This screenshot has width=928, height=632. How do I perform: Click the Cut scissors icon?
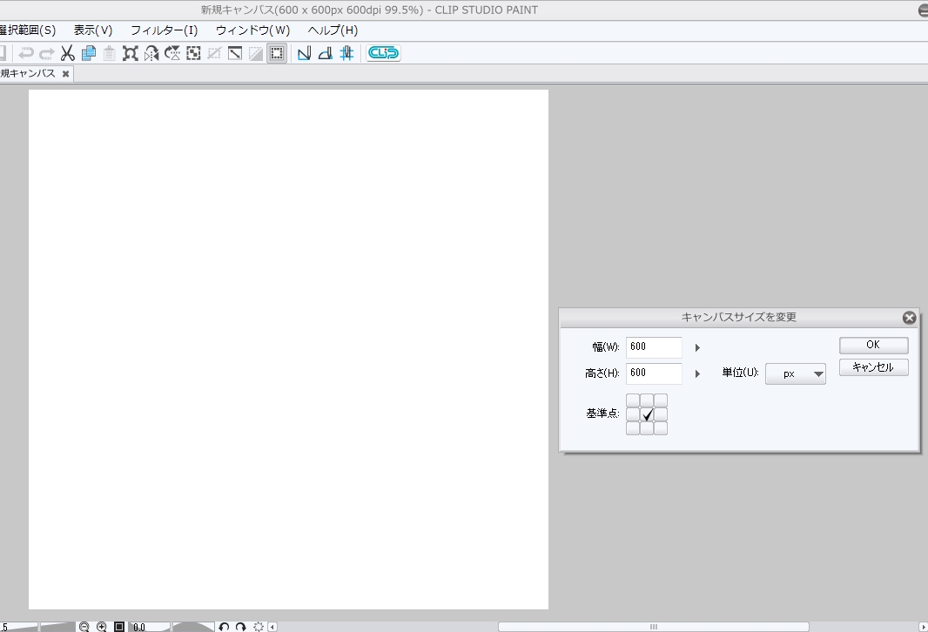click(67, 53)
